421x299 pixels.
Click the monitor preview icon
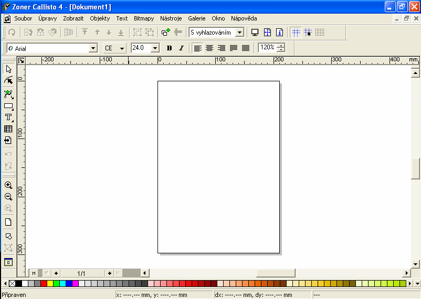(255, 33)
